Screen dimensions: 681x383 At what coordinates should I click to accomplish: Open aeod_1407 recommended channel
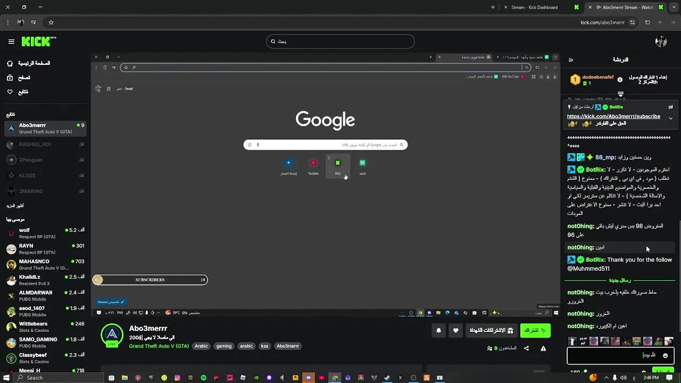click(x=45, y=311)
